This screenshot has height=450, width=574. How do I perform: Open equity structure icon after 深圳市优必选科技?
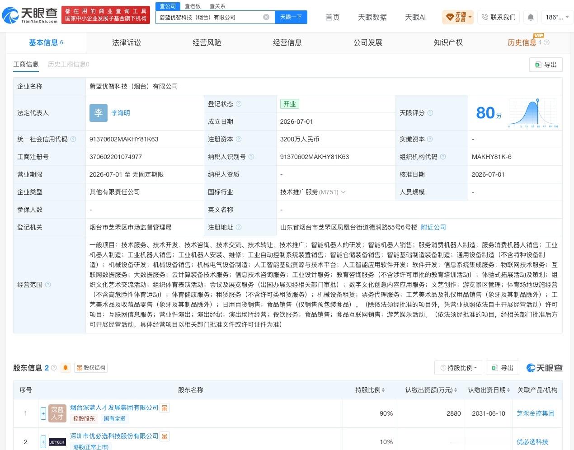[165, 436]
